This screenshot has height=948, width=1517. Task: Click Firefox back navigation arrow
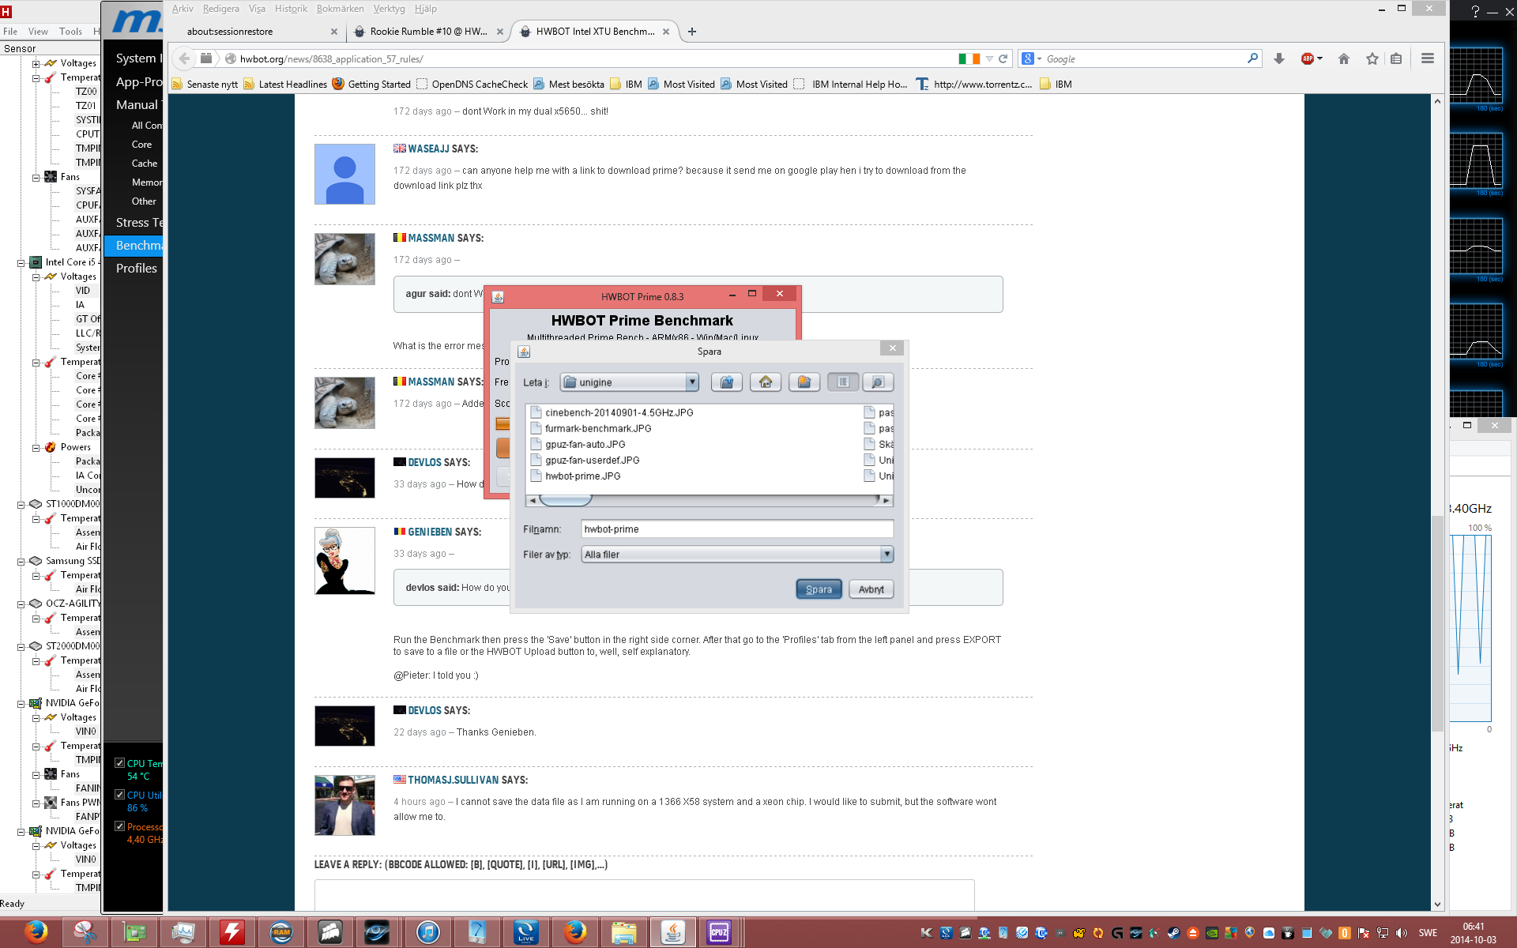pos(184,58)
